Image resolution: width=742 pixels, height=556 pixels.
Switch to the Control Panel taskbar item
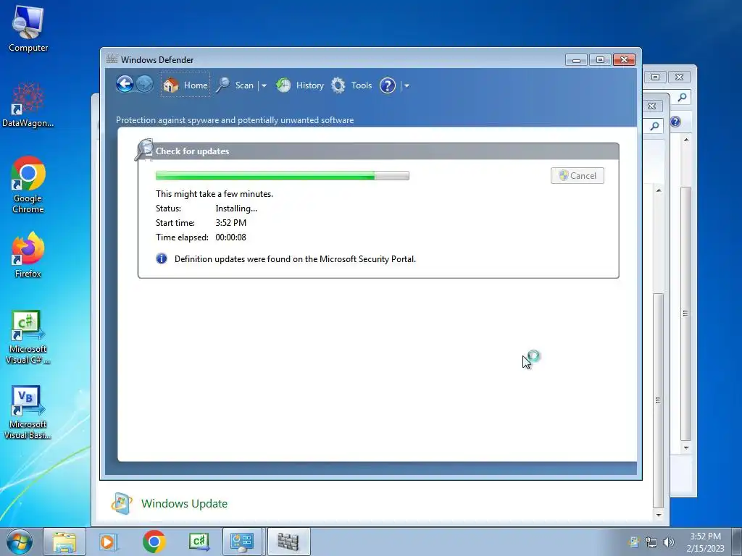click(x=242, y=542)
